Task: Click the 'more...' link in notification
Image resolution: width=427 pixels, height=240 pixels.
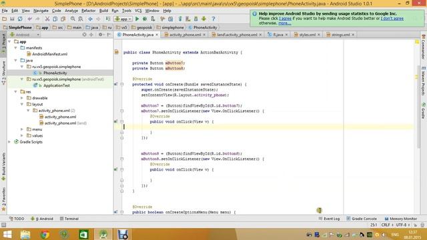Action: click(x=285, y=23)
